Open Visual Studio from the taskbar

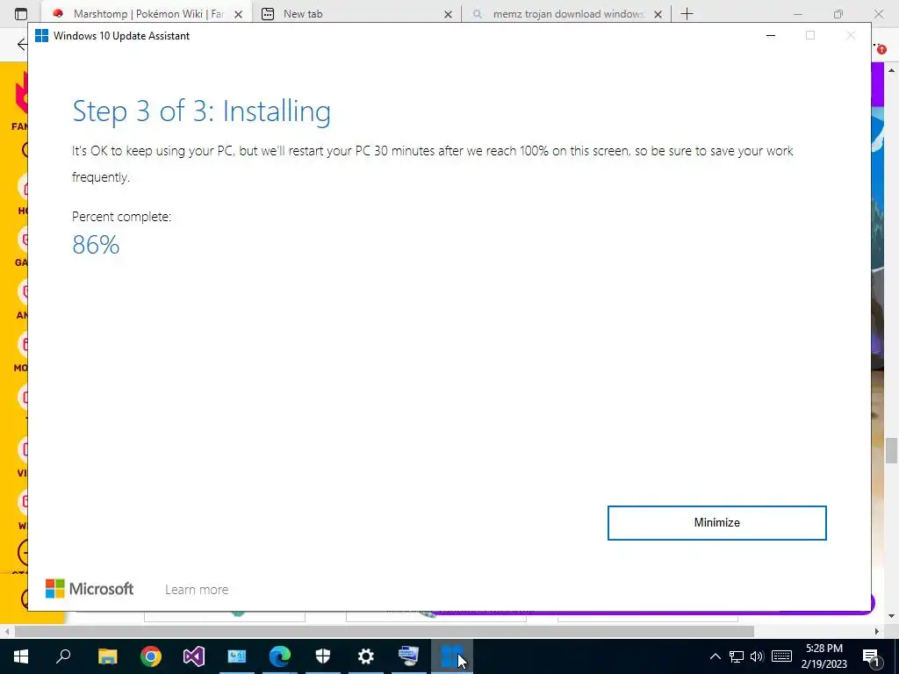click(x=194, y=656)
